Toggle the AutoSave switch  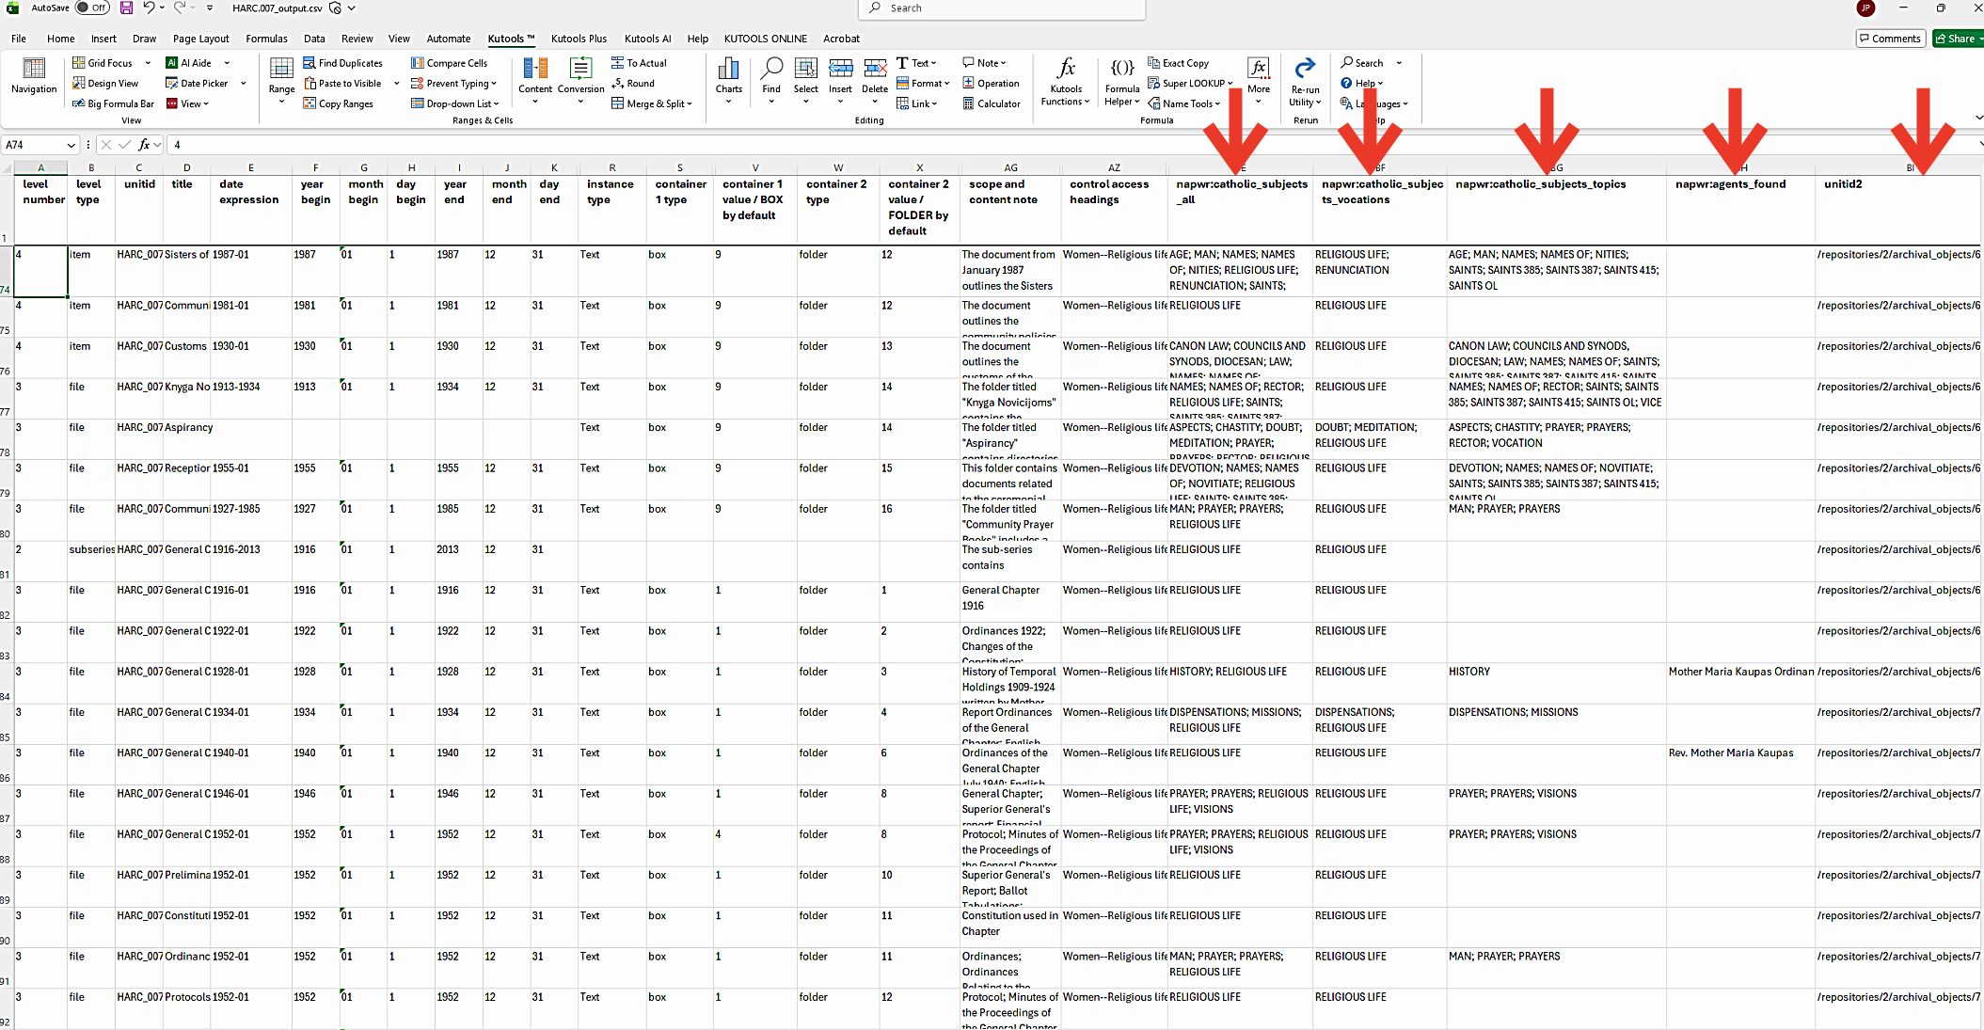(91, 8)
